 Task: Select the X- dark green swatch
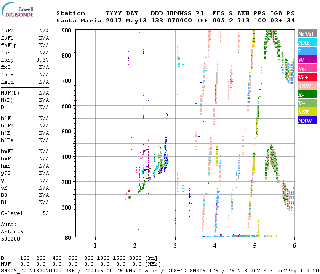307,94
